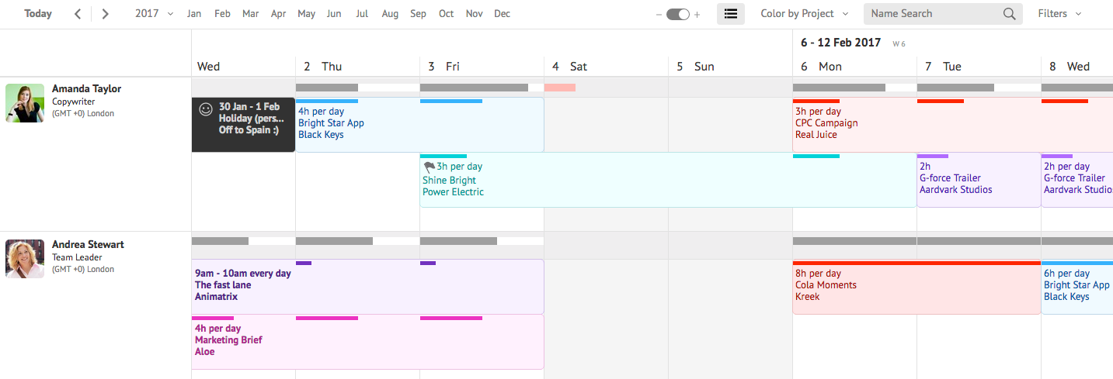Click the smiley holiday icon on Amanda's row
1113x379 pixels.
click(x=206, y=109)
